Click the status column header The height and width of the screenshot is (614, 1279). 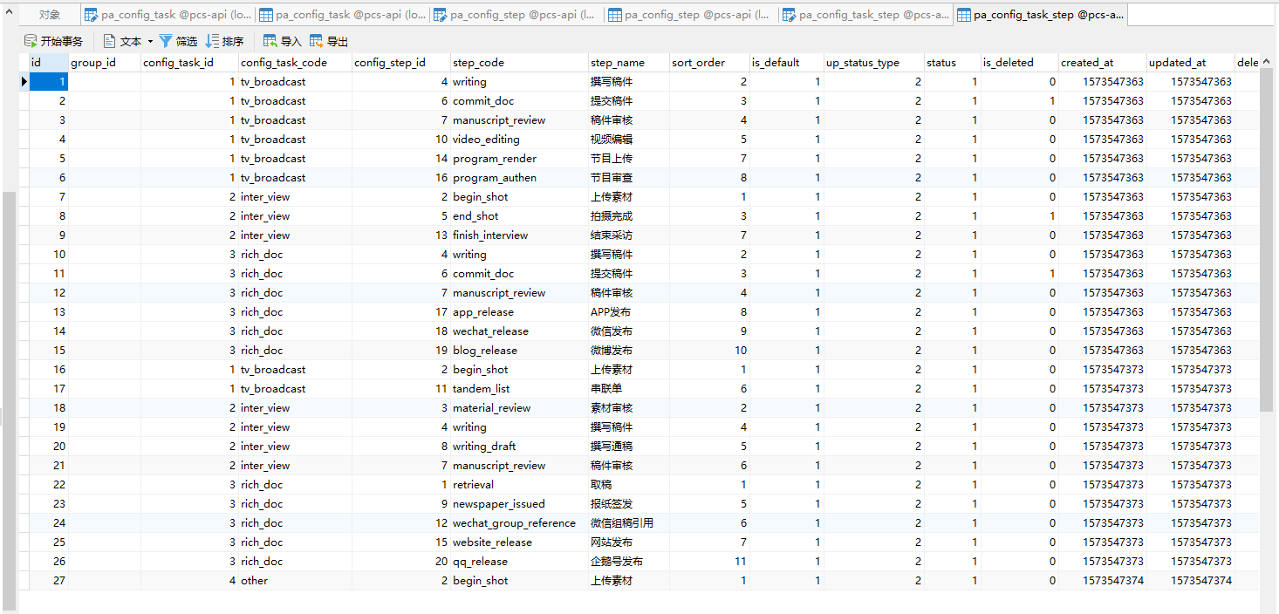952,63
